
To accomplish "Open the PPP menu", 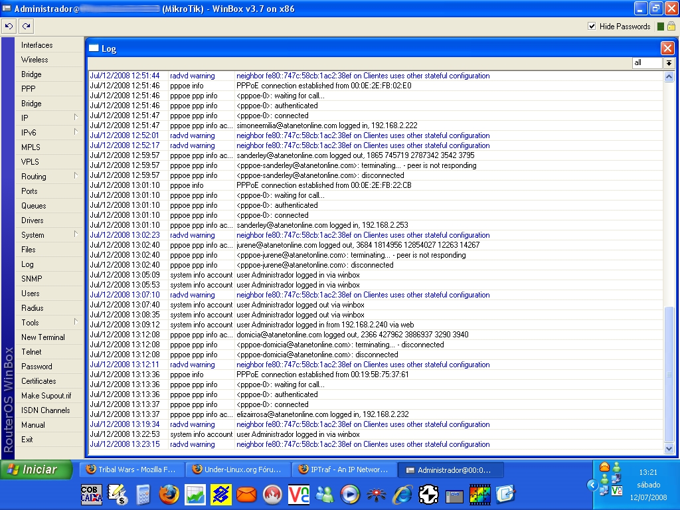I will point(28,89).
